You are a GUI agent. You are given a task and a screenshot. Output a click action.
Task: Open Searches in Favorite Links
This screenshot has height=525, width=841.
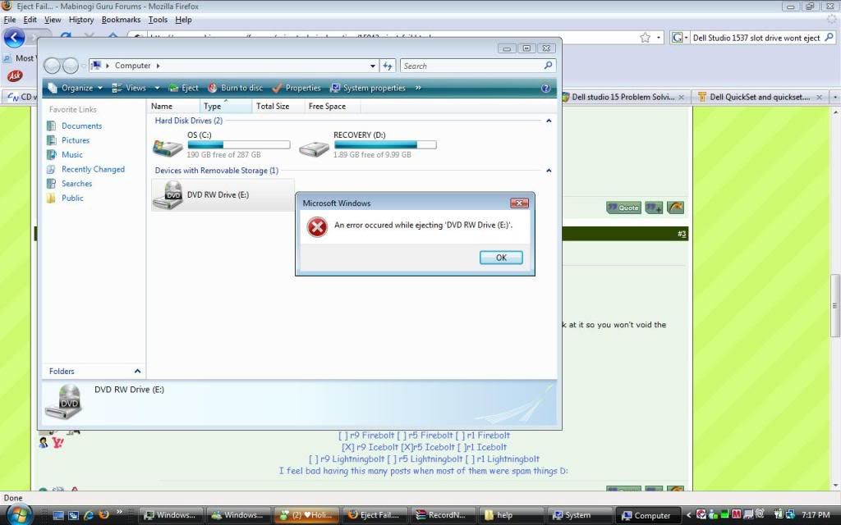(x=76, y=184)
